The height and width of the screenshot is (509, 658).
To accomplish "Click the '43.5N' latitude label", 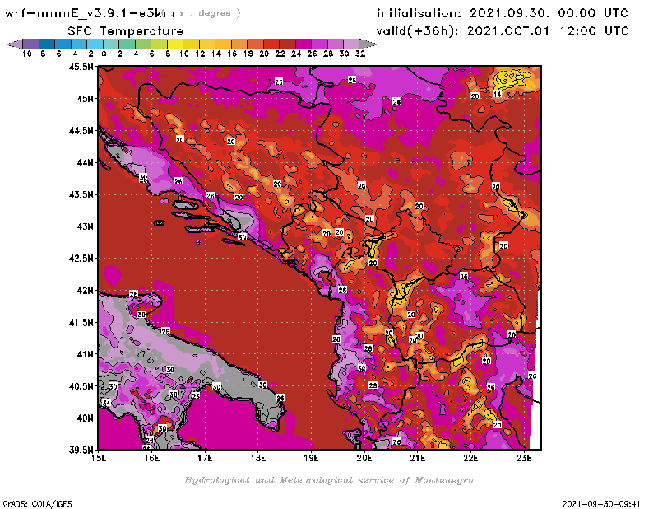I will 81,194.
